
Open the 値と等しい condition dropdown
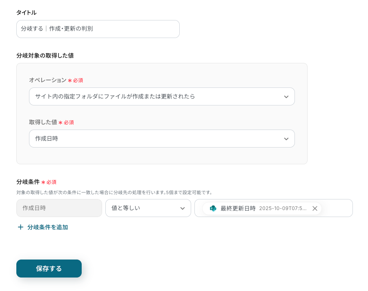(143, 208)
